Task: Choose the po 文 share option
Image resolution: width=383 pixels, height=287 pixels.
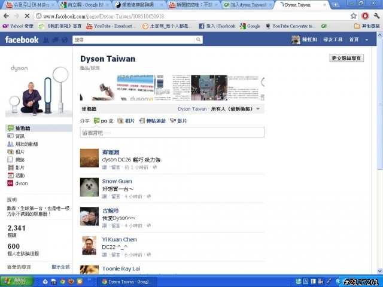Action: click(x=104, y=121)
